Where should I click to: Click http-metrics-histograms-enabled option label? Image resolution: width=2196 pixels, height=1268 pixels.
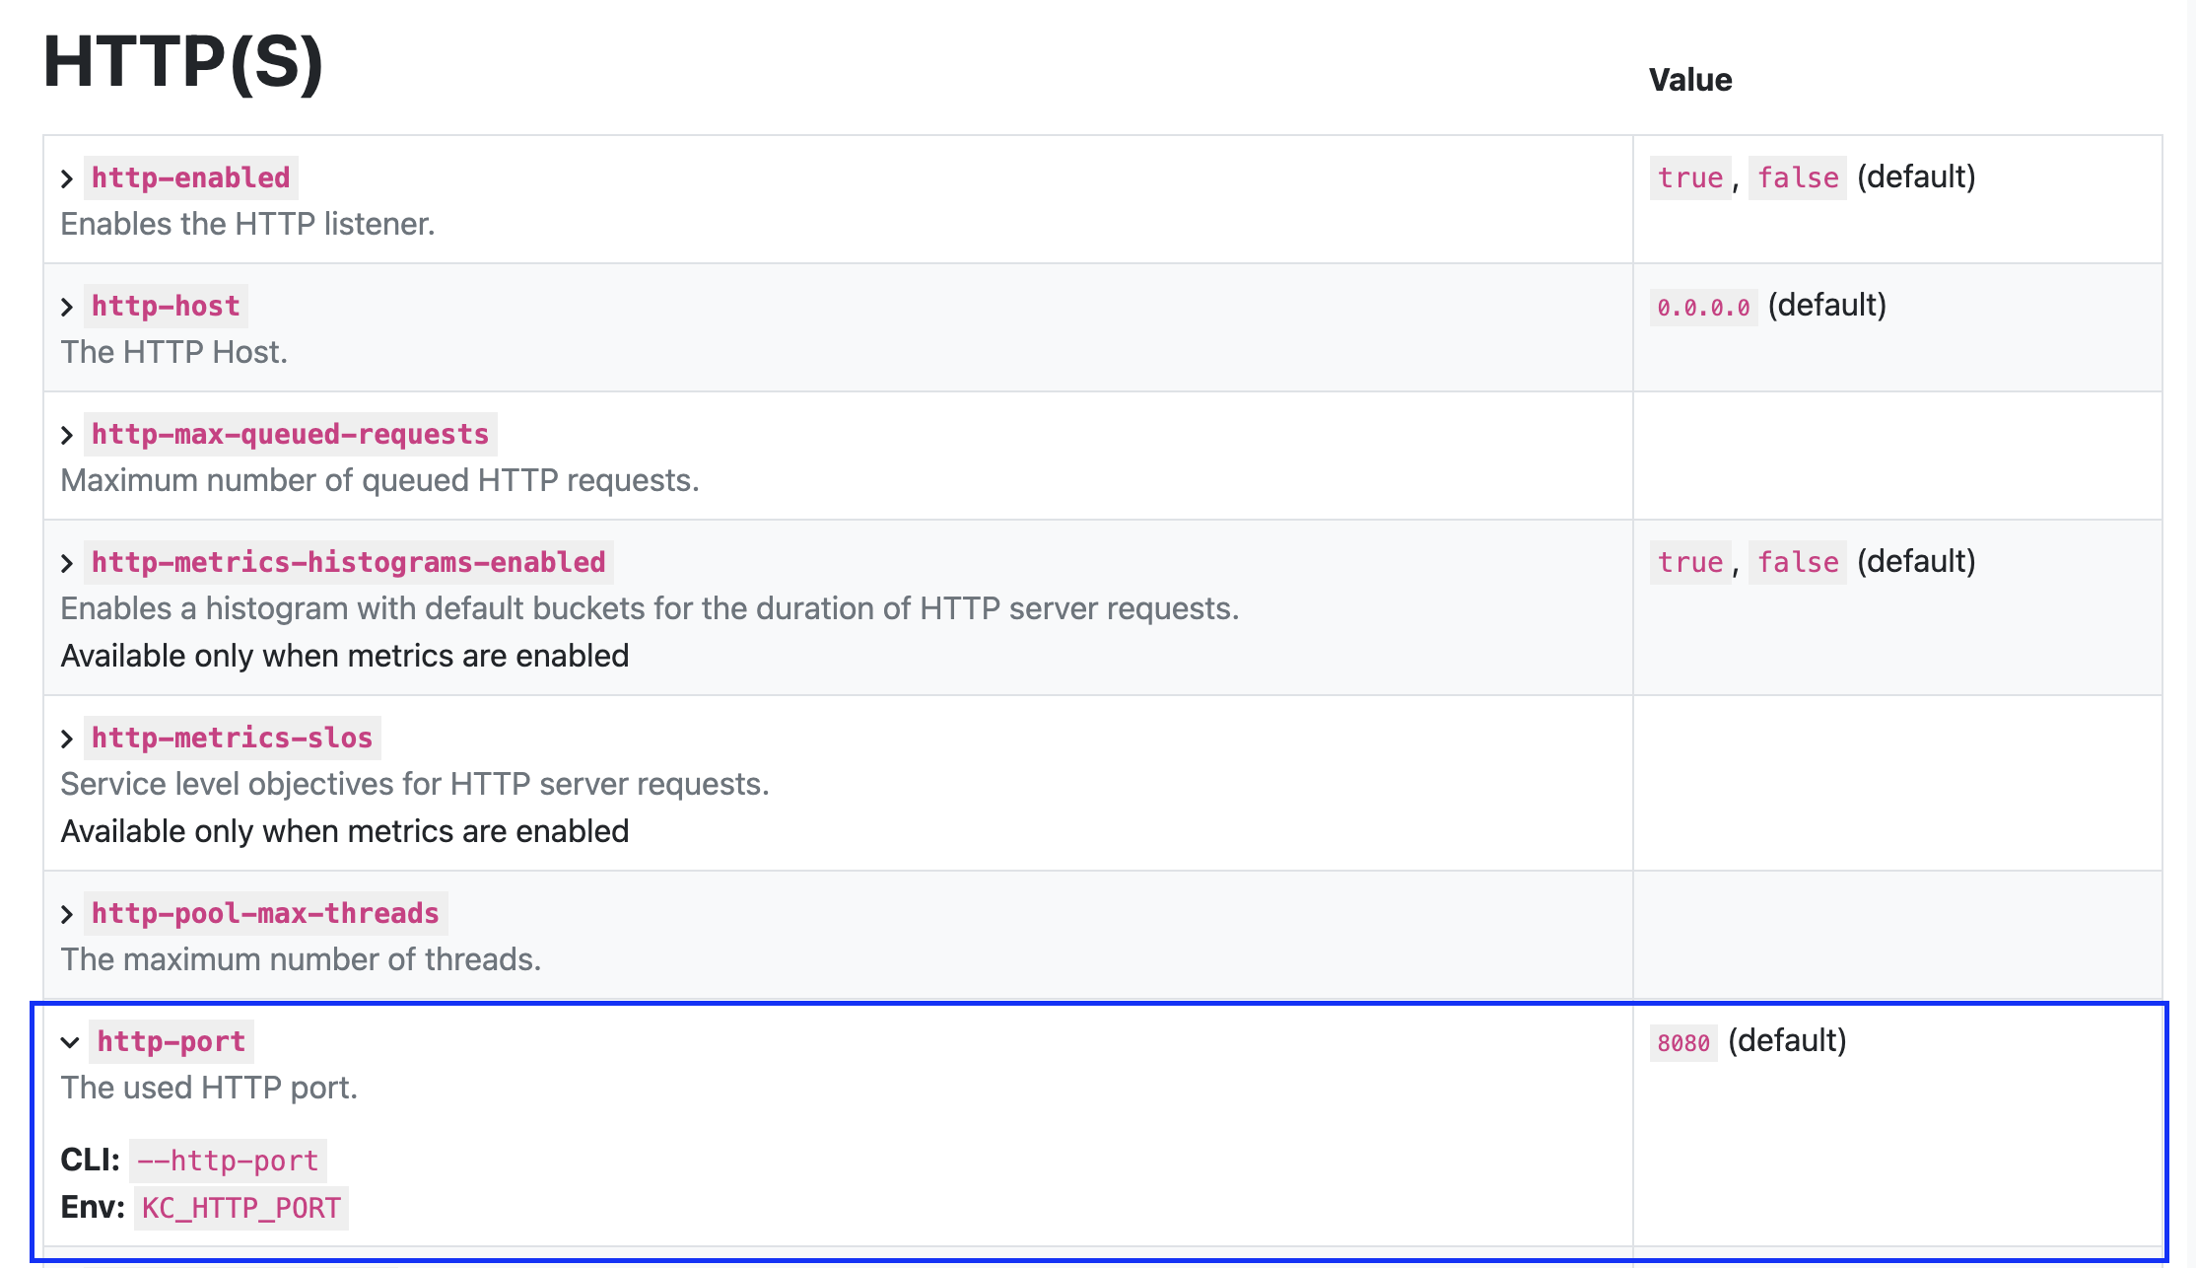[348, 562]
